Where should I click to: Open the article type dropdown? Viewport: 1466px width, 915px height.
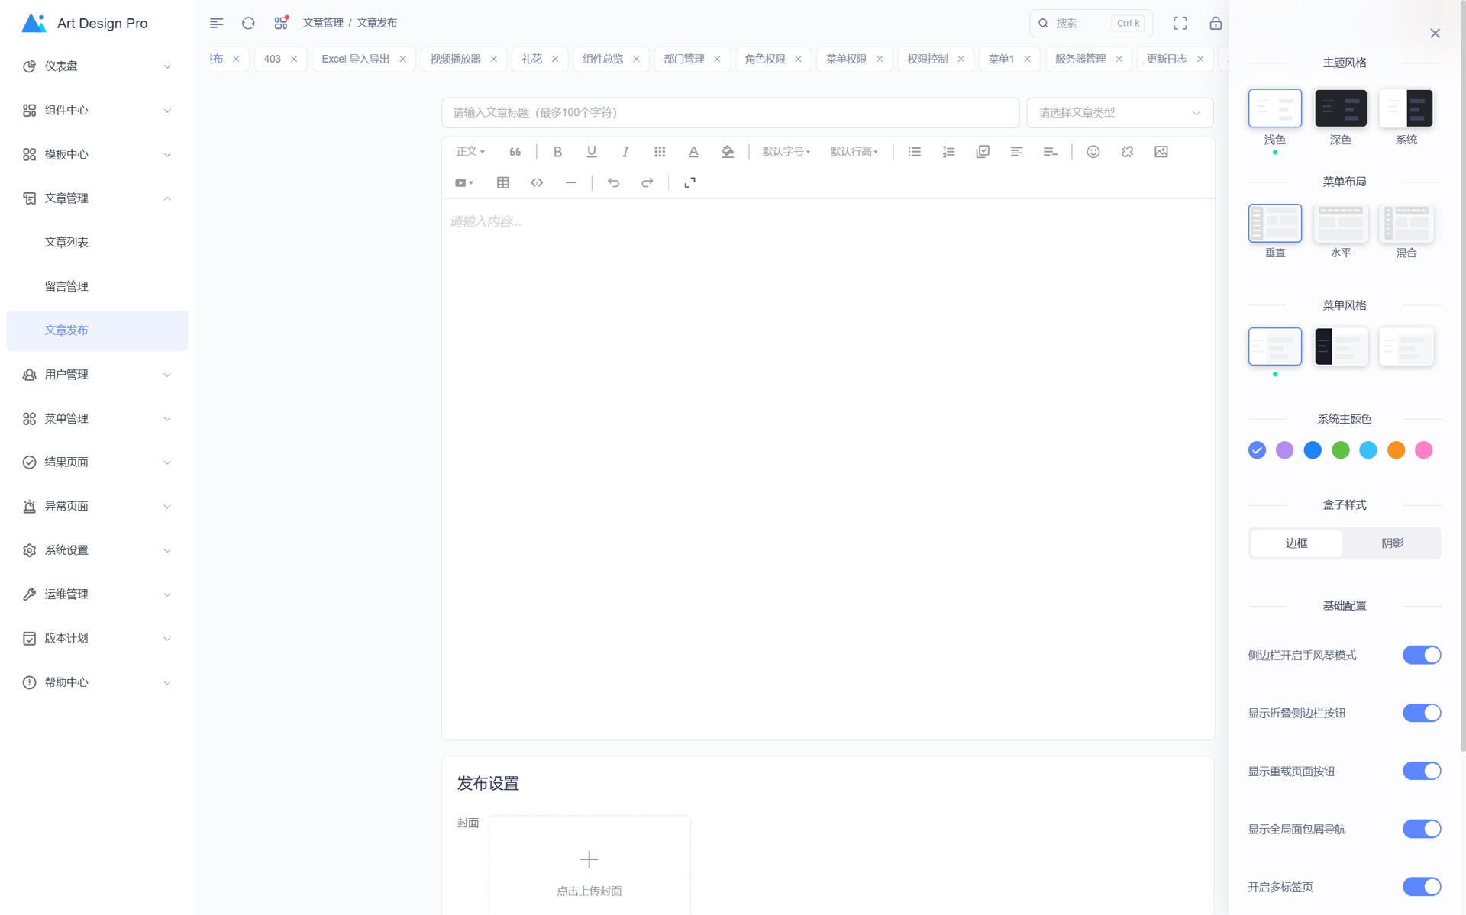pos(1119,113)
